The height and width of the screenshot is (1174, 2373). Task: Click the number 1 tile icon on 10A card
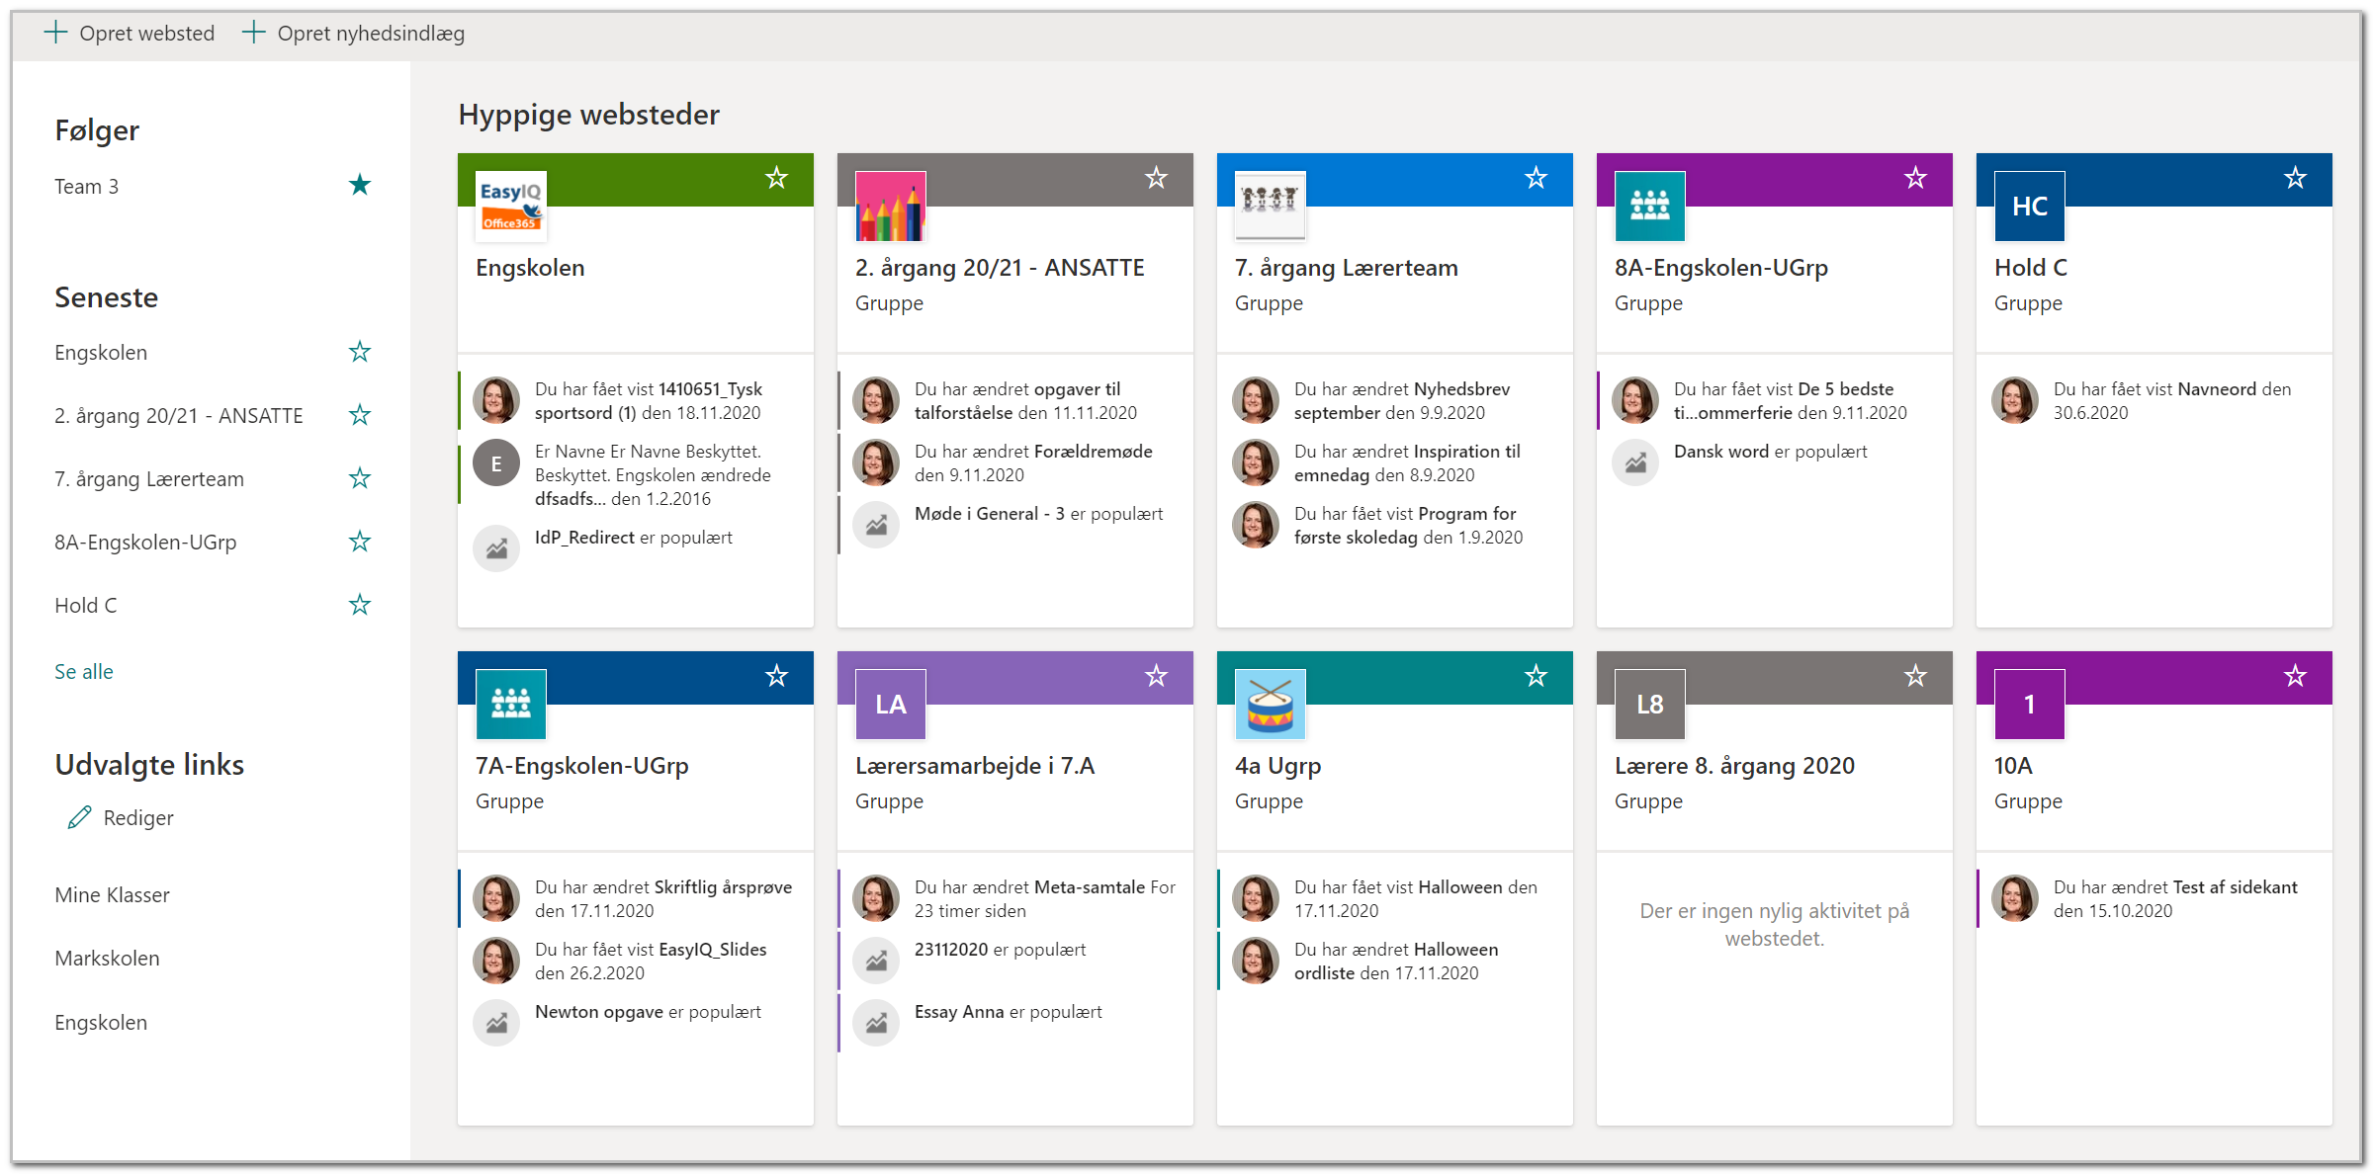click(x=2030, y=704)
